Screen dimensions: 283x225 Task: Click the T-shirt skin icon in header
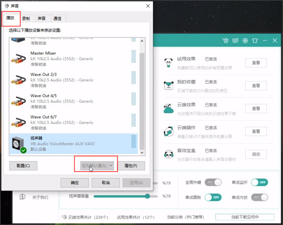(x=255, y=41)
